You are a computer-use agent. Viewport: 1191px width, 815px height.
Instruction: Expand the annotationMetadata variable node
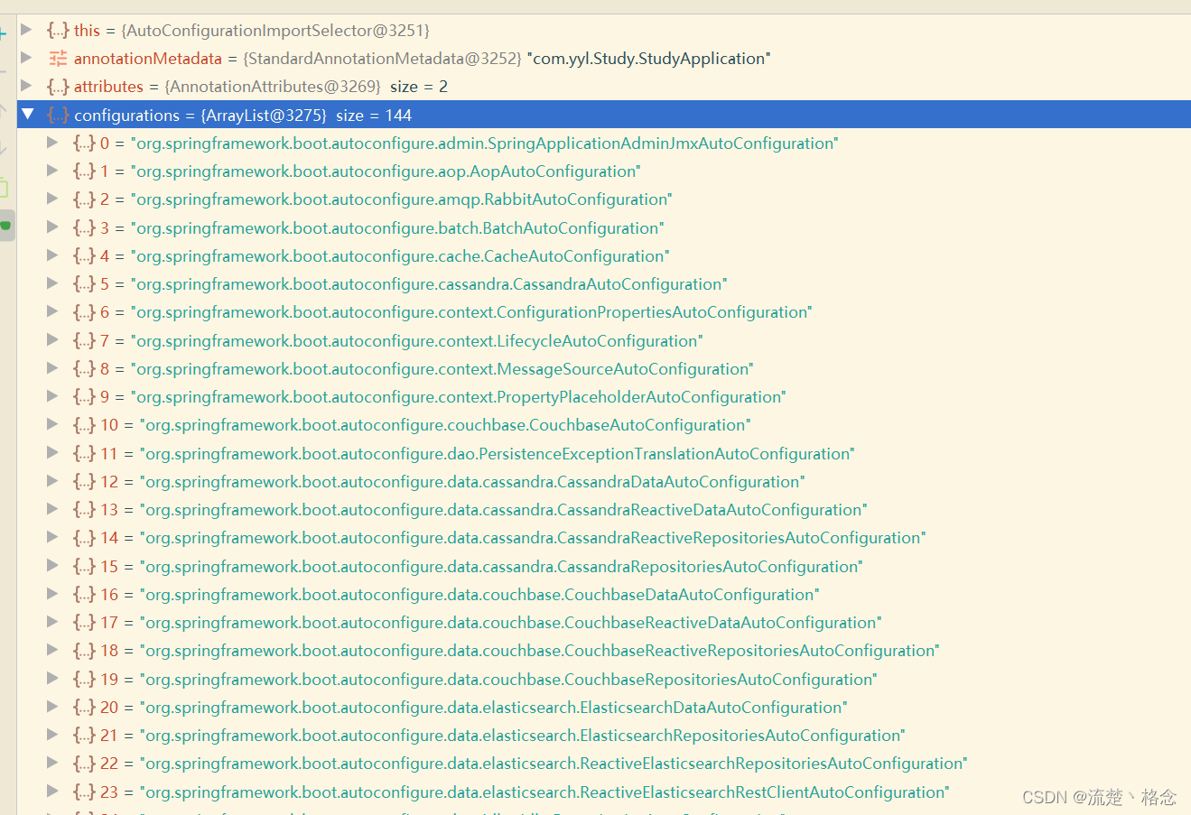click(26, 58)
